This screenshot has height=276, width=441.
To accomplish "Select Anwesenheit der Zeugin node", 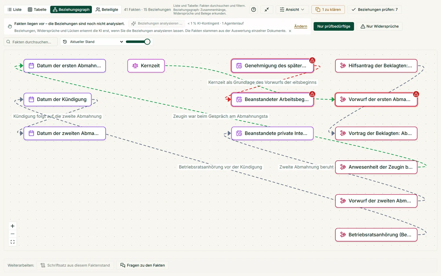I will coord(376,167).
